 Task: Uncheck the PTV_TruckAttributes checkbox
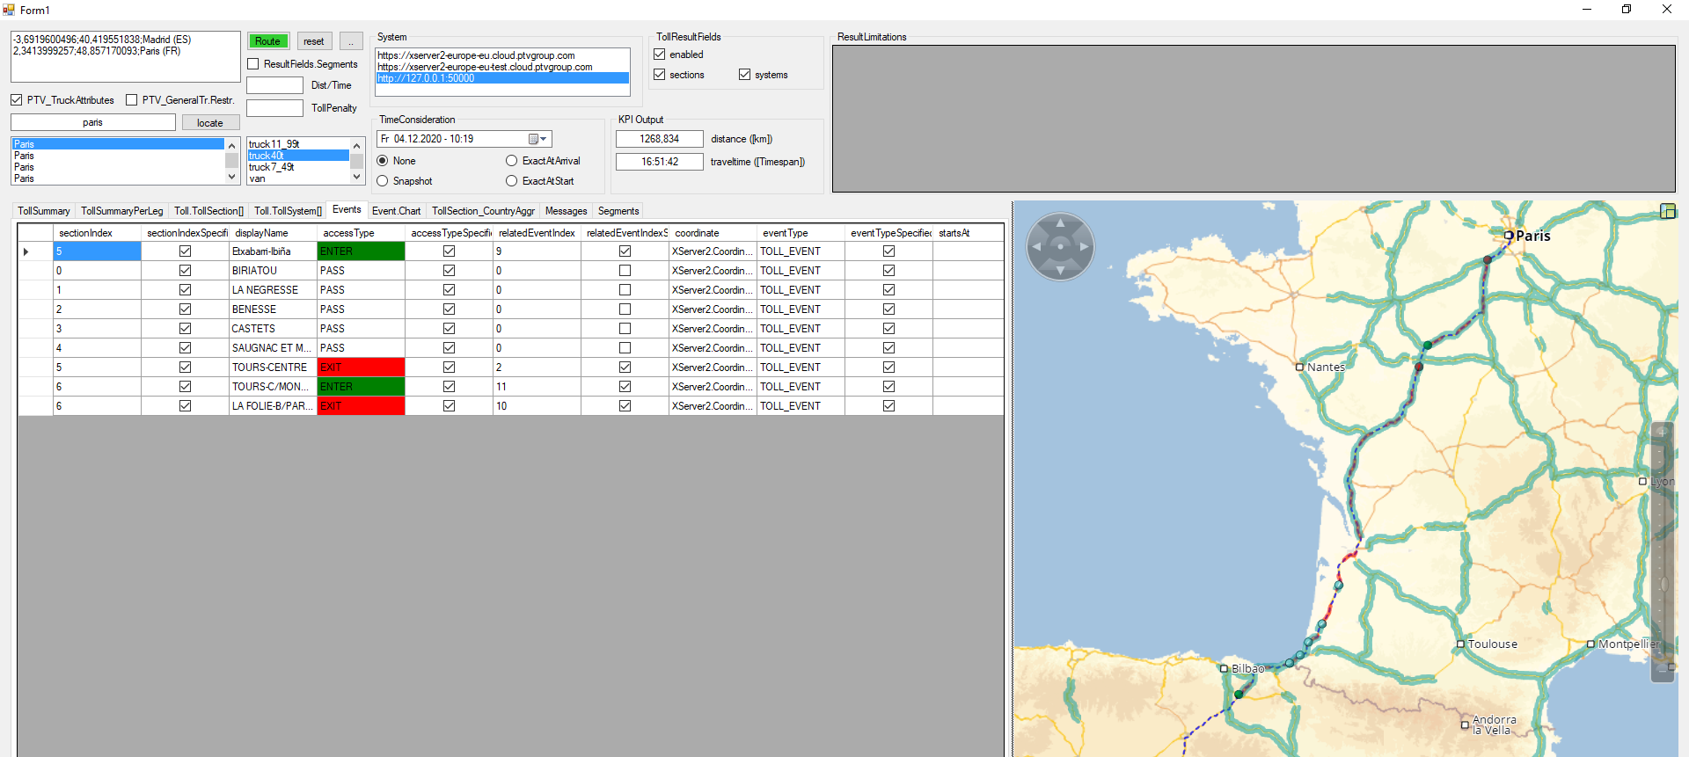[17, 100]
